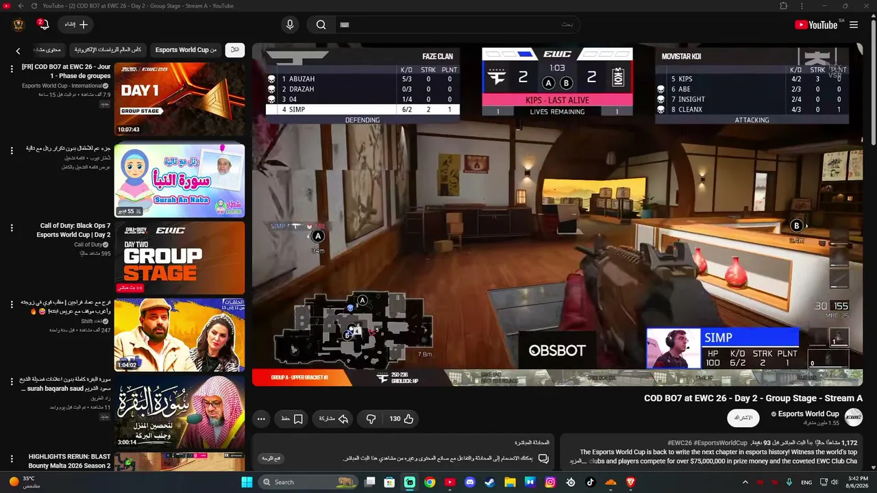
Task: Open the Esports World Cup channel name
Action: (x=808, y=414)
